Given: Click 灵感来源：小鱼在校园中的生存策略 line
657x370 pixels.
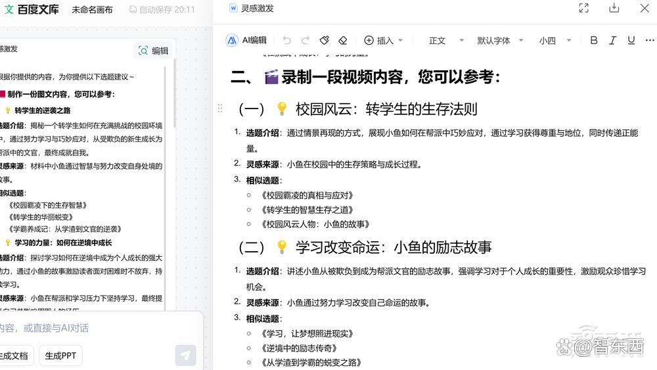Looking at the screenshot, I should click(x=334, y=164).
